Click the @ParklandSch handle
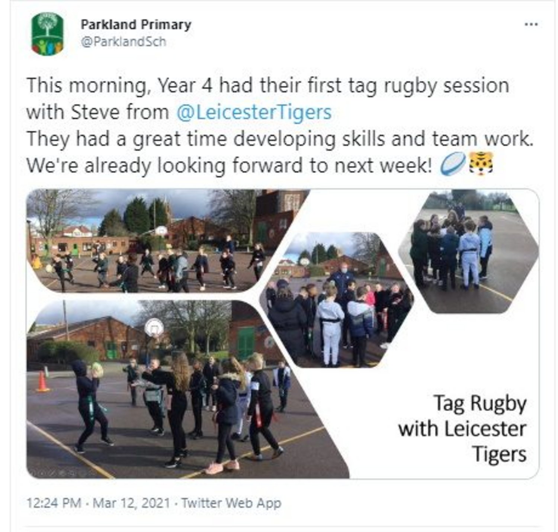Viewport: 558px width, 532px height. pos(123,42)
